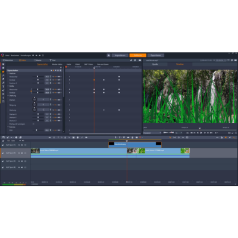
Task: Open the preview quality dropdown below player
Action: click(152, 133)
